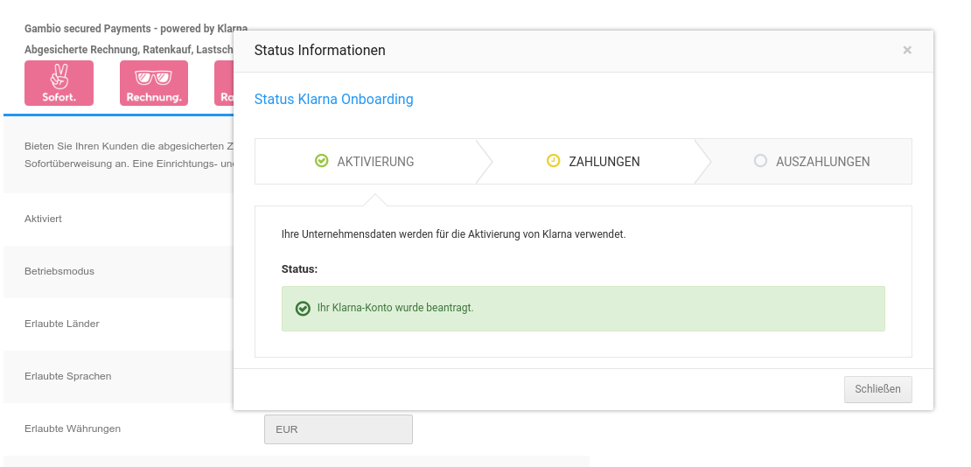Click the Rechnung. sunglasses logo
This screenshot has width=971, height=467.
(154, 83)
